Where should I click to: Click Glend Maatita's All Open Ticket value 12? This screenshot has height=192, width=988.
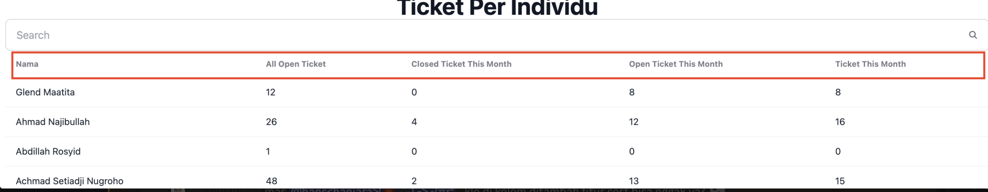[270, 92]
